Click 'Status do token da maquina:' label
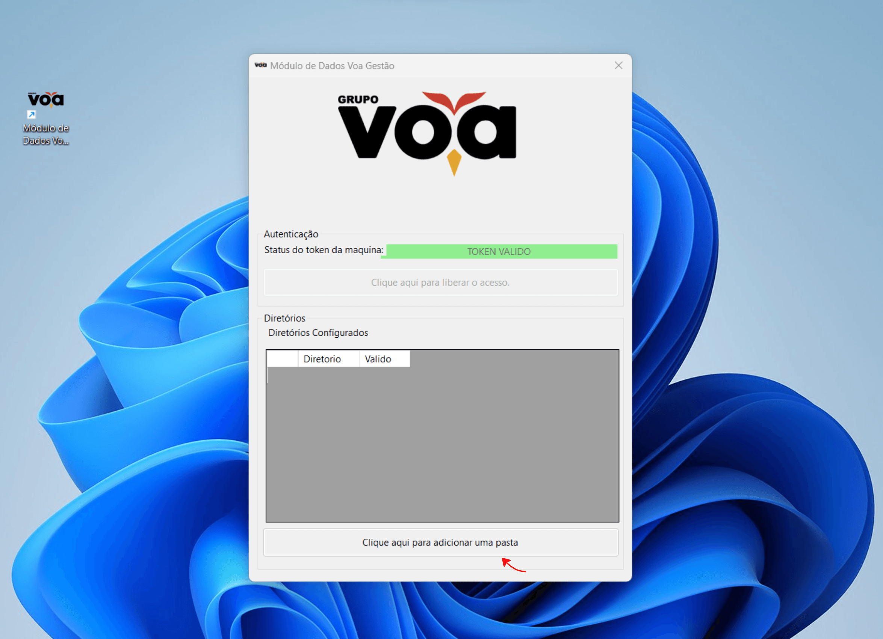The image size is (883, 639). tap(324, 250)
